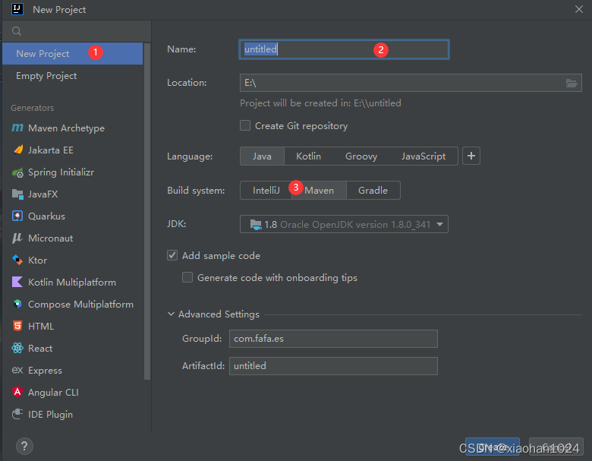Click the Generators section label
The image size is (592, 461).
(33, 108)
